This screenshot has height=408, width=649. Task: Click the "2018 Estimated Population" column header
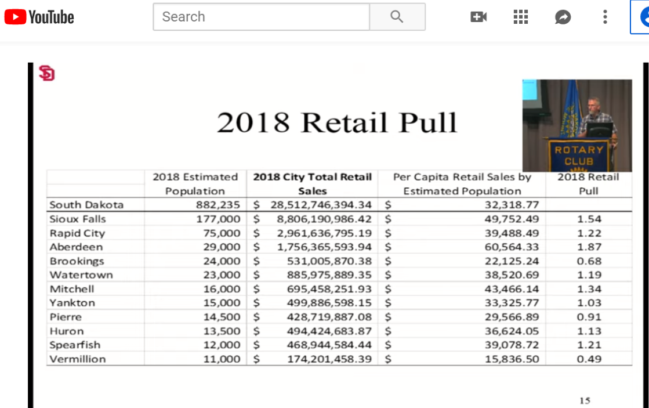pyautogui.click(x=195, y=183)
